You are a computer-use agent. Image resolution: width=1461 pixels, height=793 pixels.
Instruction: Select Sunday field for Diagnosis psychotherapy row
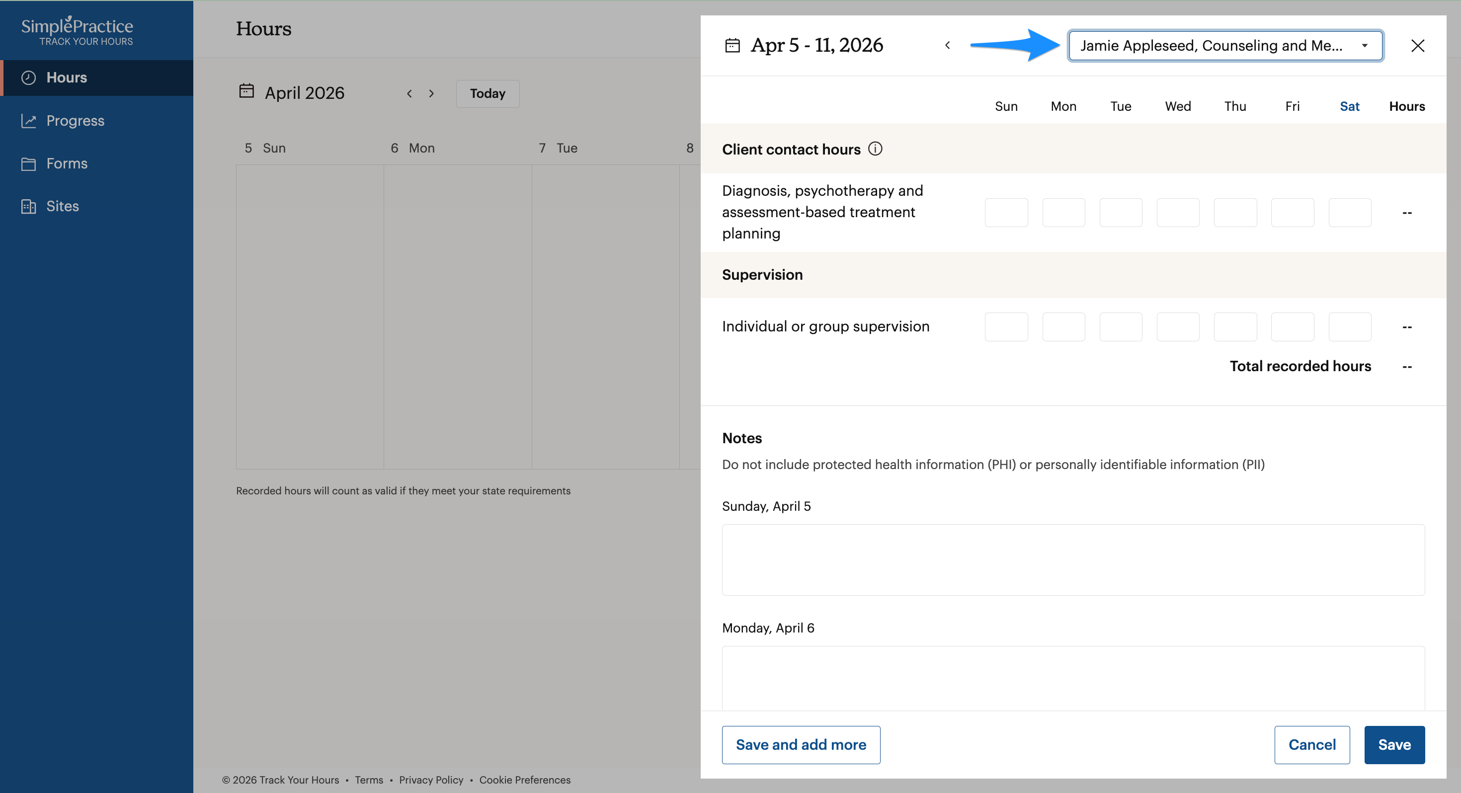(1006, 212)
